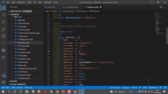Open Autoload.php in explorer

point(23,23)
